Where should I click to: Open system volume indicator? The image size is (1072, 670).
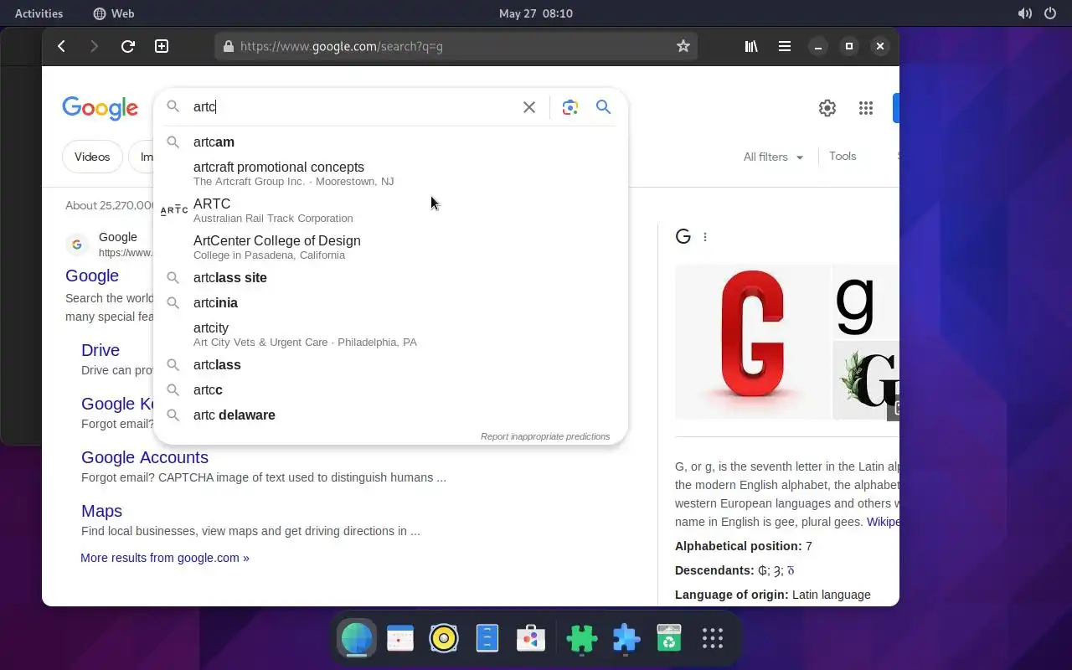1024,13
